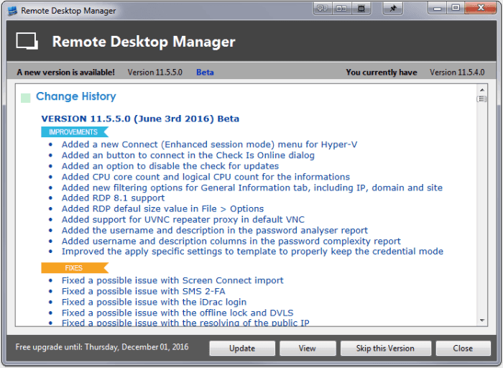
Task: Click the white monitor logo in the header
Action: pos(27,42)
